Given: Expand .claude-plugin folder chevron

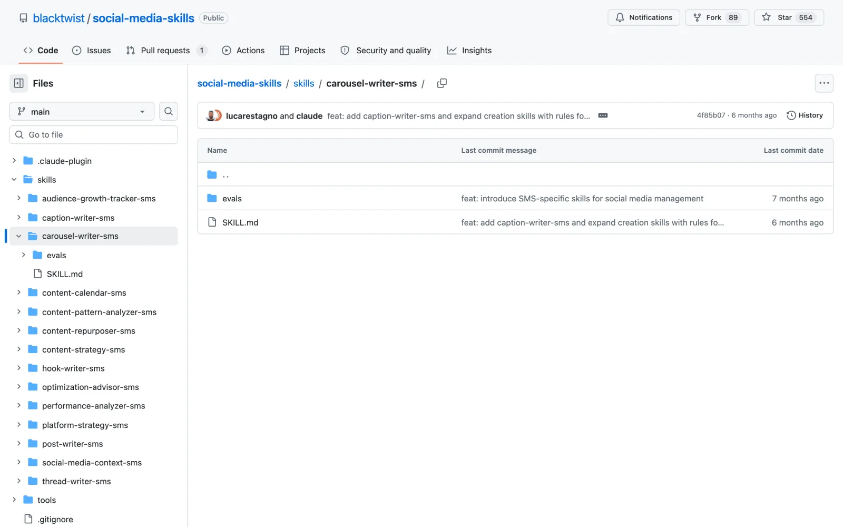Looking at the screenshot, I should click(14, 160).
